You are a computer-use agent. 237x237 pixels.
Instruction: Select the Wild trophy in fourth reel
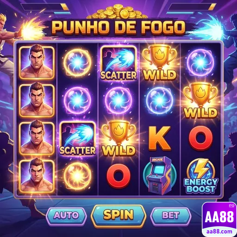click(160, 62)
